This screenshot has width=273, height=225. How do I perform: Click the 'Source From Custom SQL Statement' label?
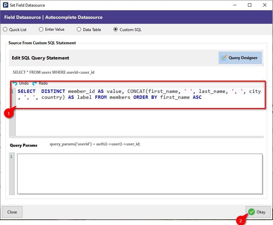click(x=42, y=43)
